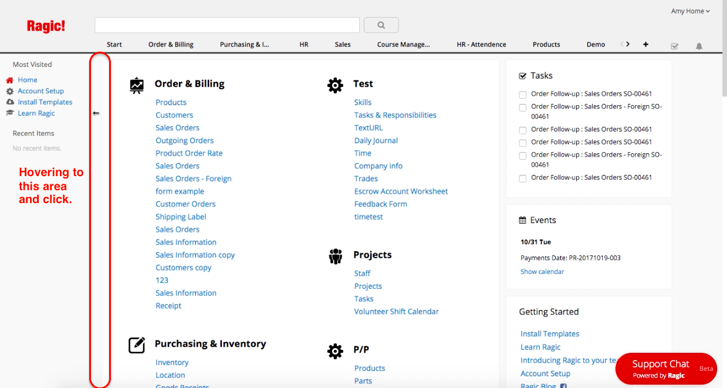Click inside the search input field

tap(227, 25)
